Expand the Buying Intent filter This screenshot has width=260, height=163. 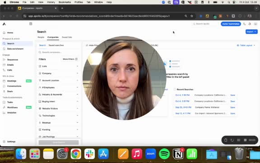(59, 101)
